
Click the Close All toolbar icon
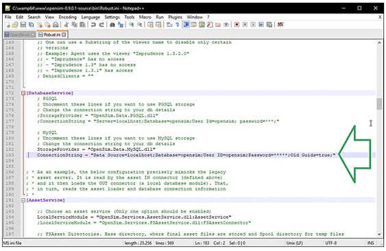pyautogui.click(x=47, y=25)
